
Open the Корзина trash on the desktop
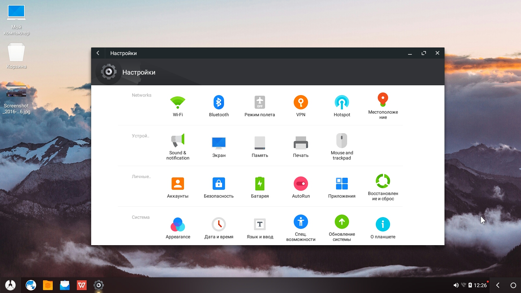pos(16,57)
